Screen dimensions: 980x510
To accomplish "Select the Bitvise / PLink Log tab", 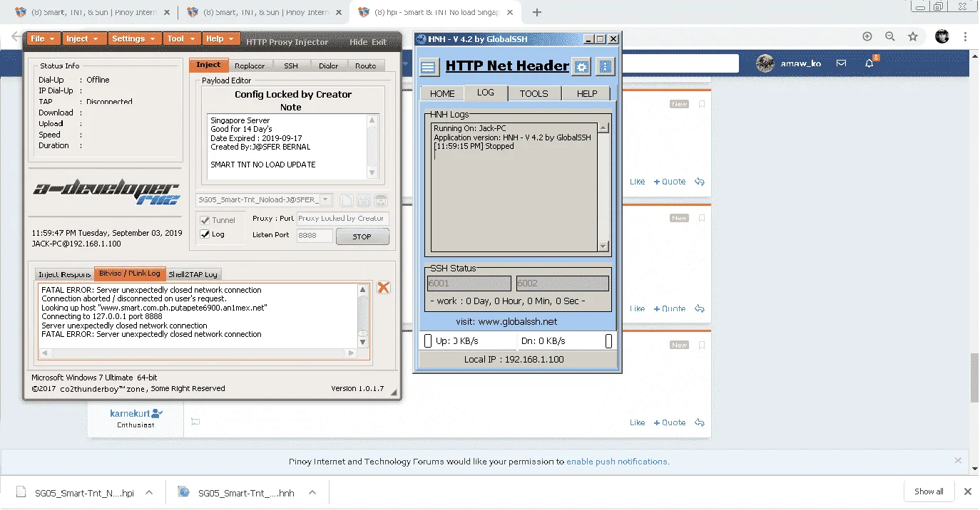I will point(130,274).
